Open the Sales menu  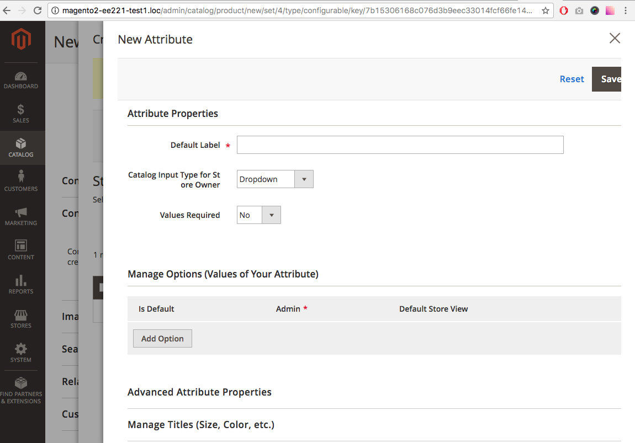click(x=21, y=114)
